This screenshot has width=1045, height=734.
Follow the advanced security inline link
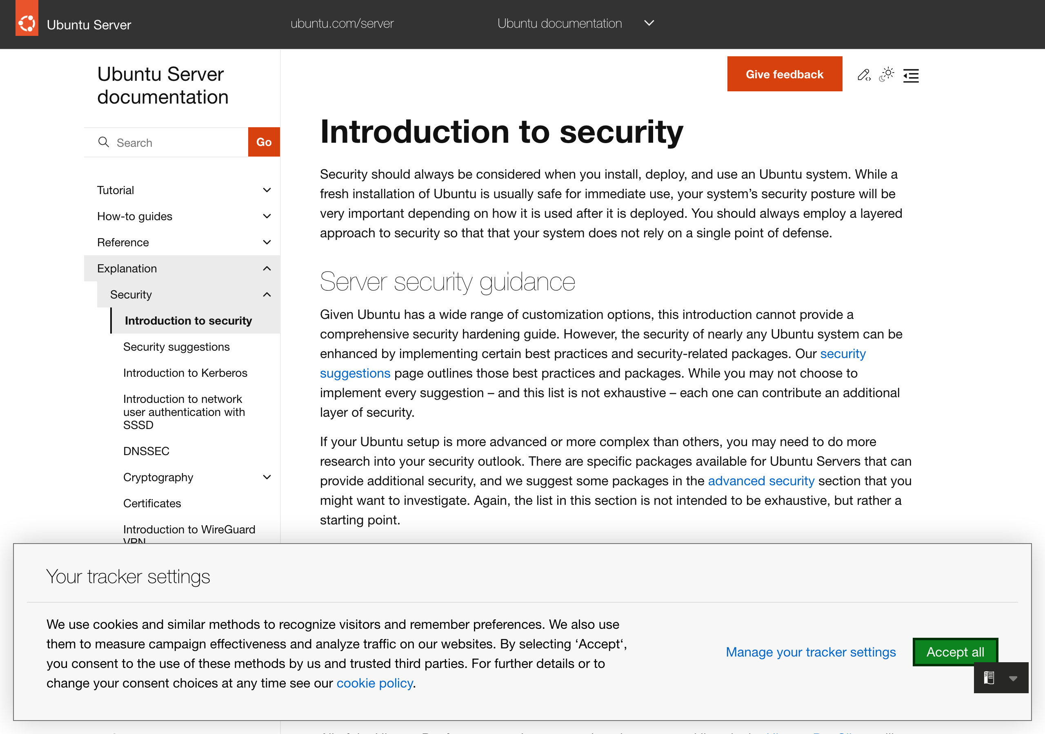click(x=761, y=481)
